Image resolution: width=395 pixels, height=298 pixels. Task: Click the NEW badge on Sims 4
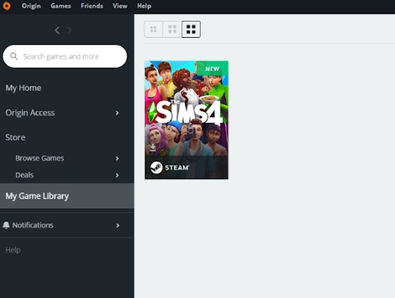[212, 69]
